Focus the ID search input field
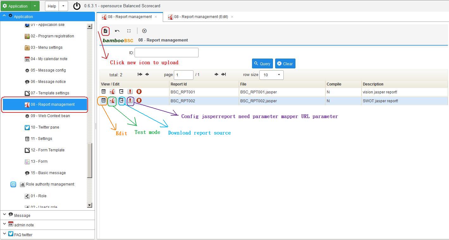The image size is (449, 240). tap(167, 53)
